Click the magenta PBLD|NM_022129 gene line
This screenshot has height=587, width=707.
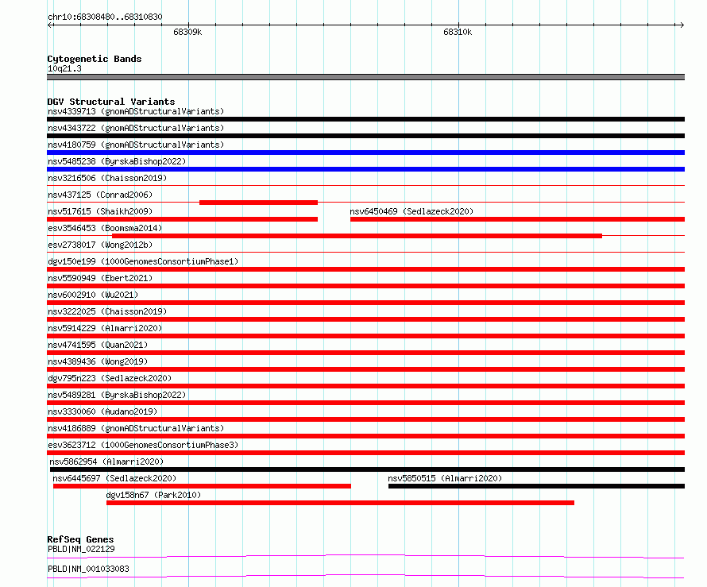[x=365, y=556]
